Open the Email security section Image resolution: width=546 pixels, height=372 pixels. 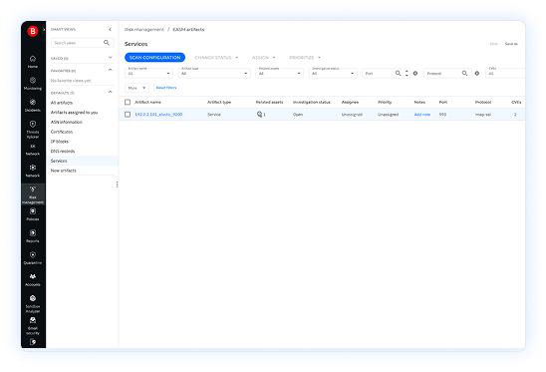[x=33, y=326]
